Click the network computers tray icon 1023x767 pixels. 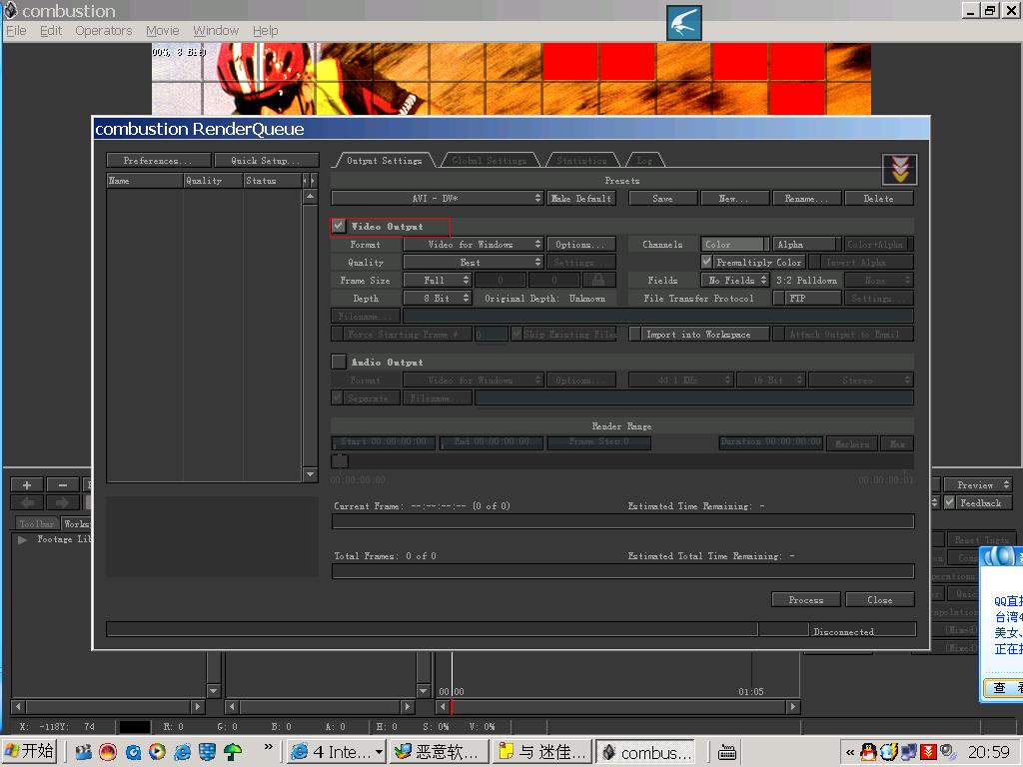pos(909,752)
